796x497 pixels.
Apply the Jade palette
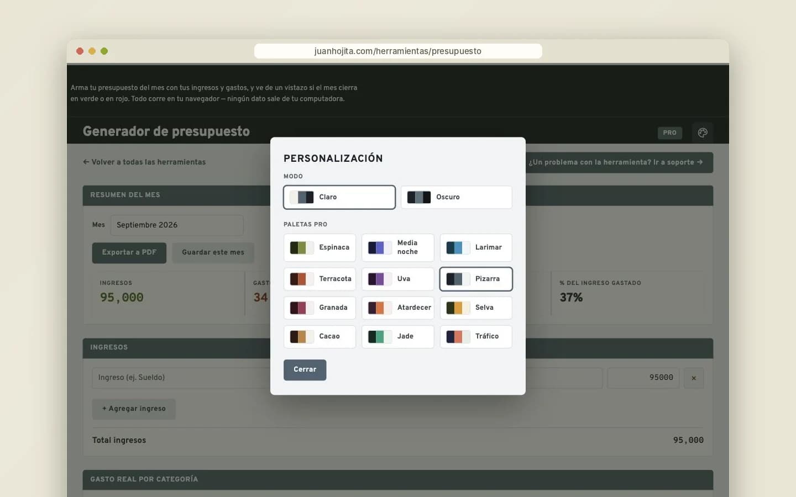pos(398,336)
